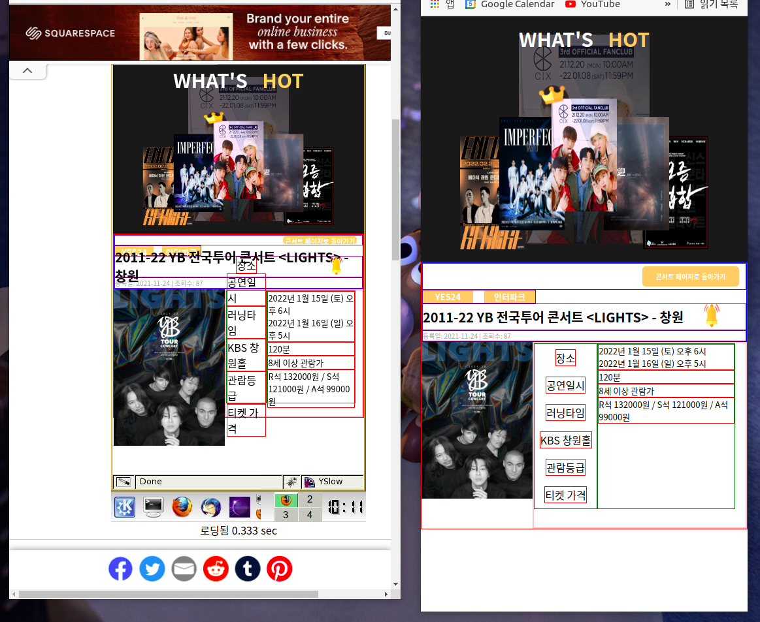This screenshot has height=622, width=760.
Task: Open the YouTube bookmark
Action: [593, 4]
